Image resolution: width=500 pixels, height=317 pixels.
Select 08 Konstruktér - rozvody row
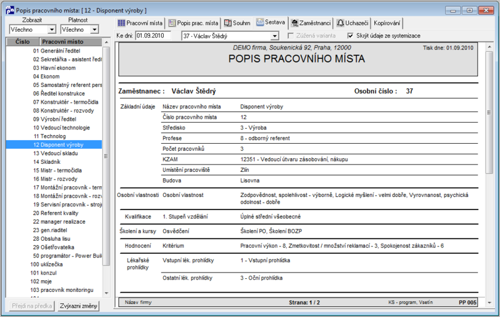(54, 111)
